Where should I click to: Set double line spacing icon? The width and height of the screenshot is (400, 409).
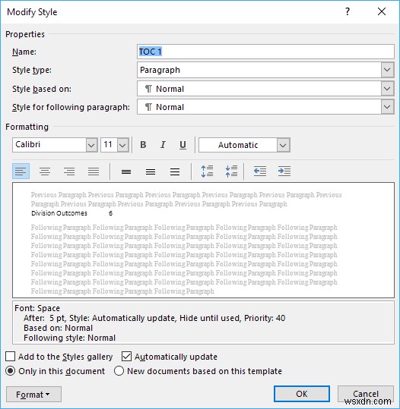pos(175,171)
